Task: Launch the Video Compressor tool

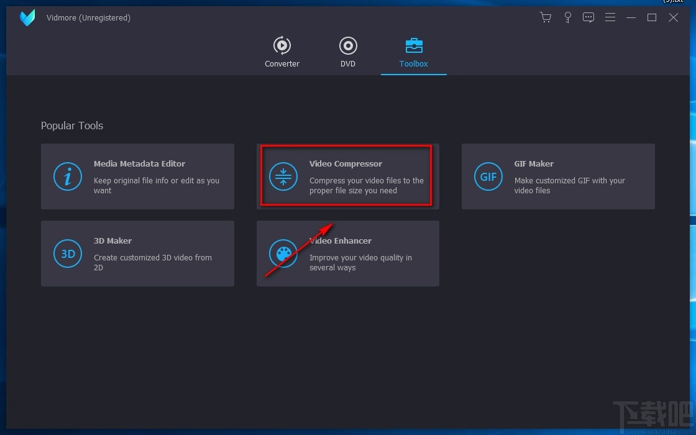Action: 348,176
